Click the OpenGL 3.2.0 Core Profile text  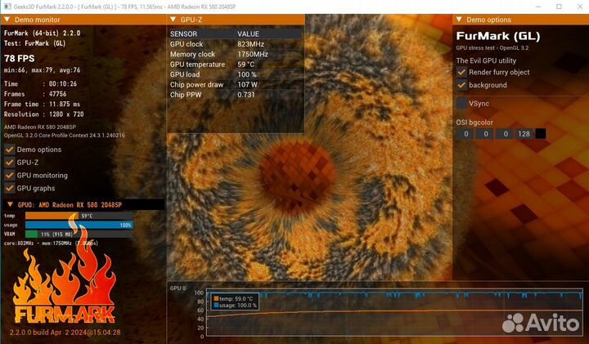tap(65, 136)
